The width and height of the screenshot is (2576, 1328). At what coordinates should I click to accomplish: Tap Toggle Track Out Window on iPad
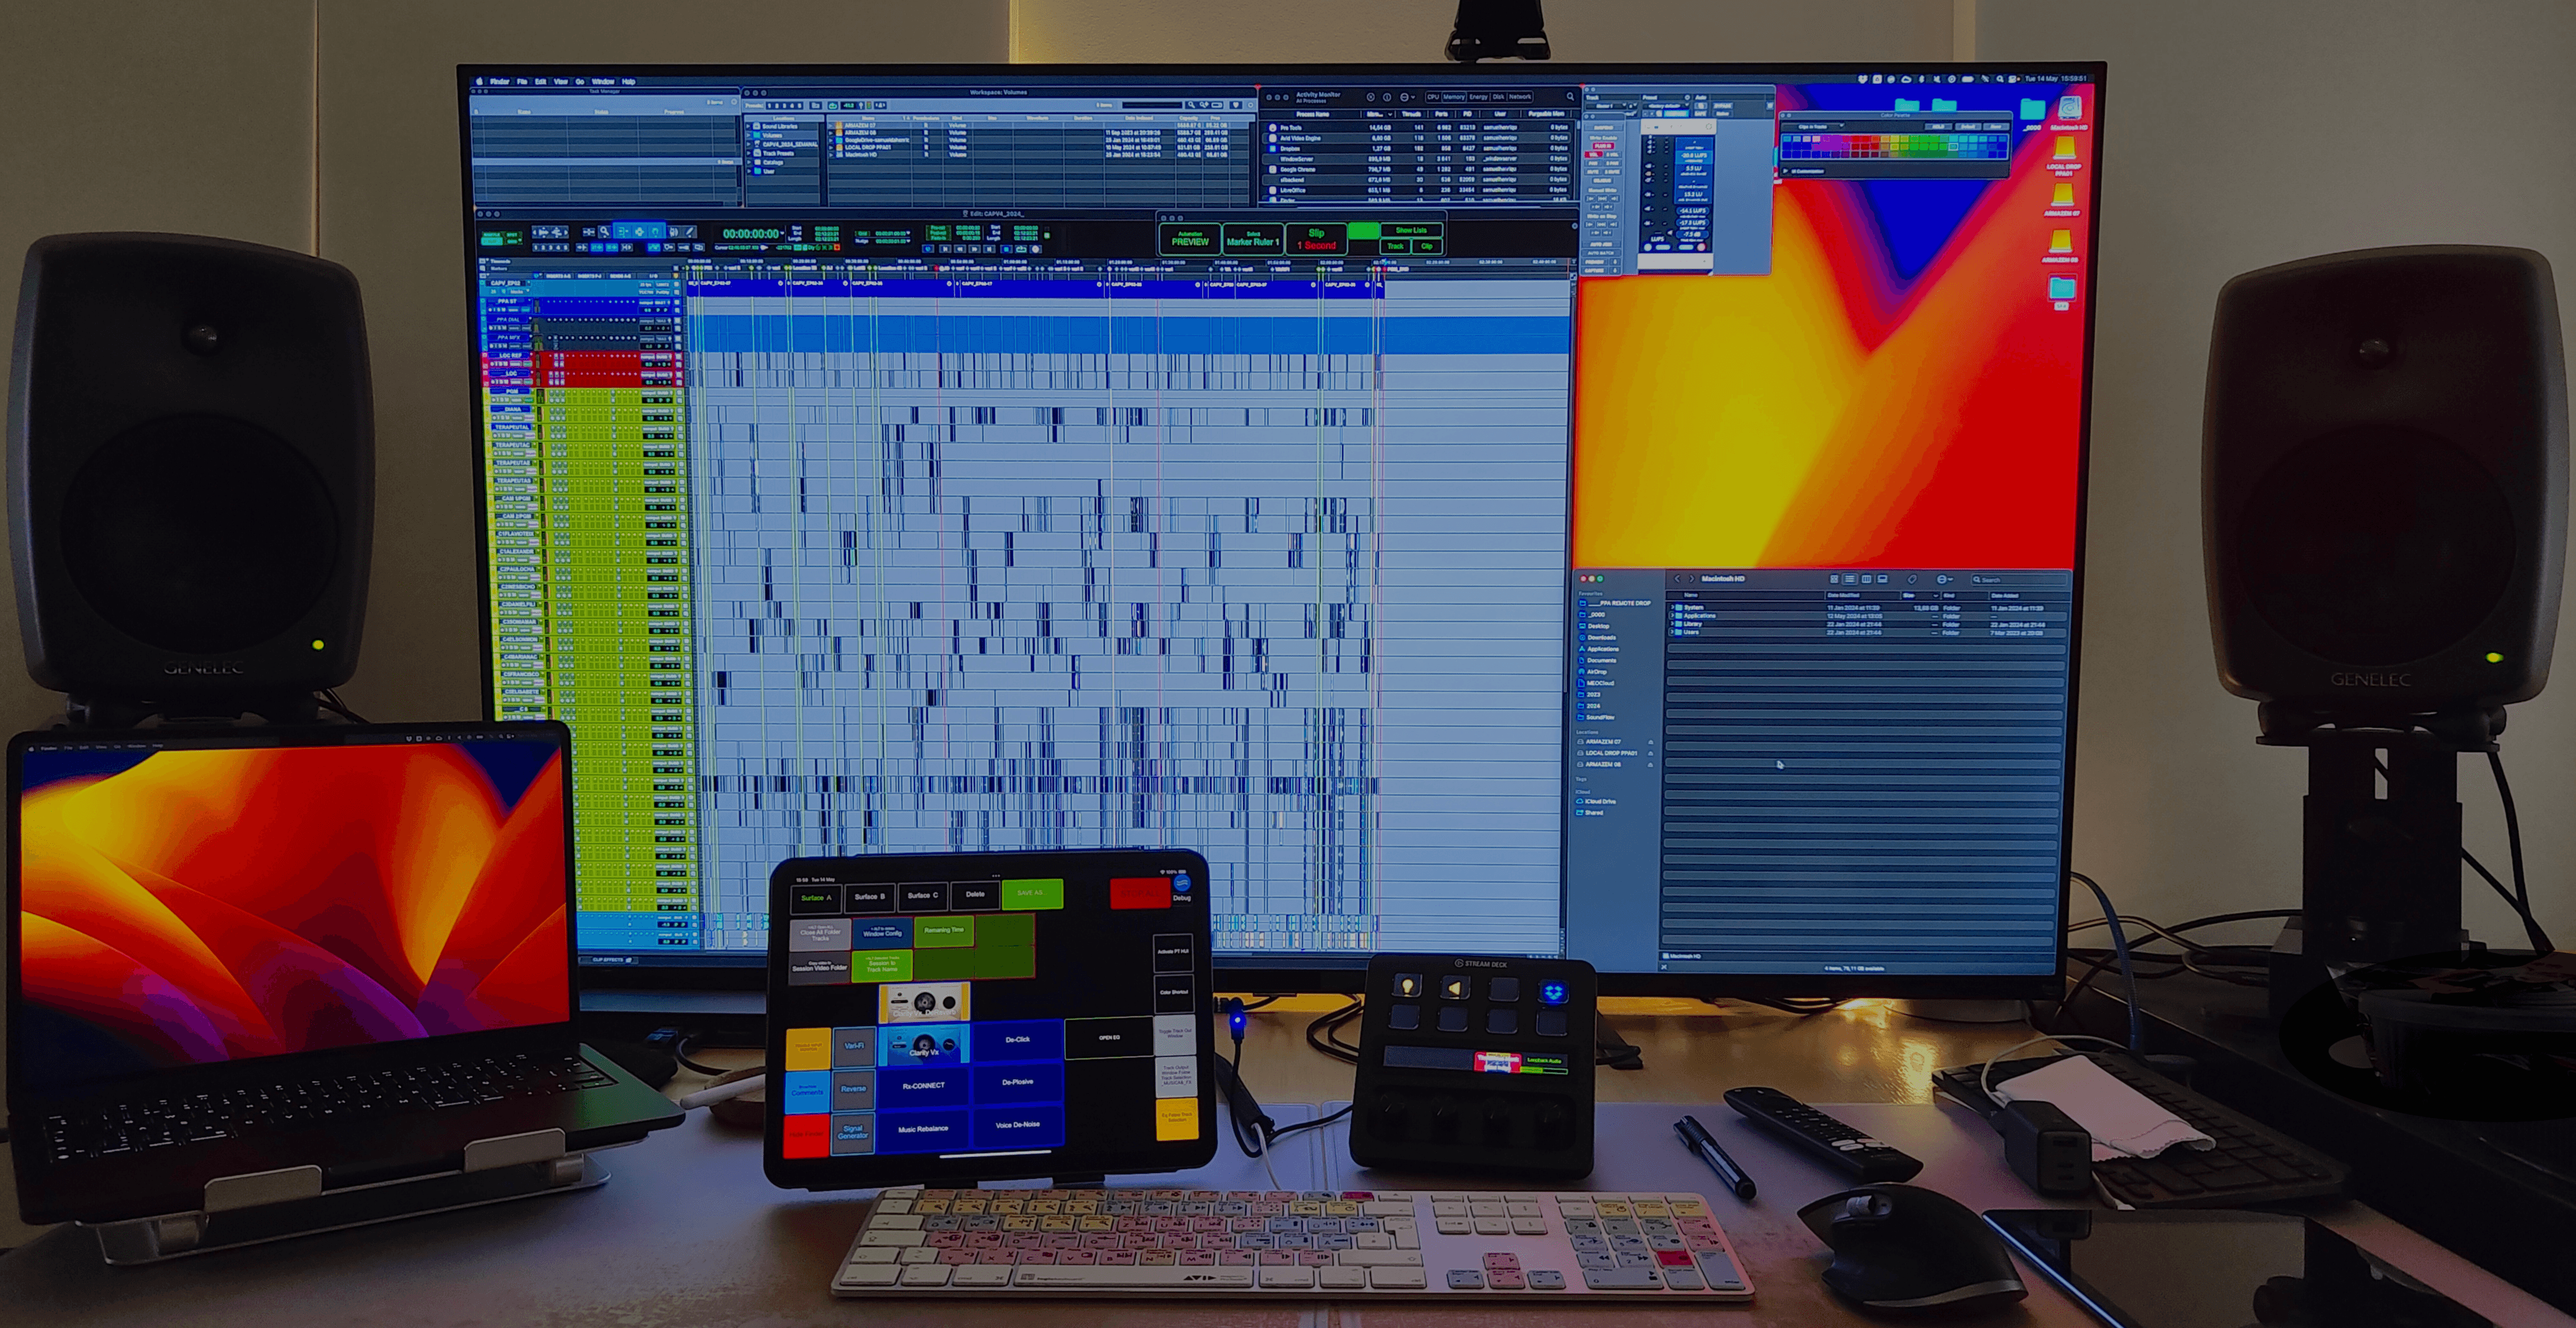click(x=1176, y=1035)
